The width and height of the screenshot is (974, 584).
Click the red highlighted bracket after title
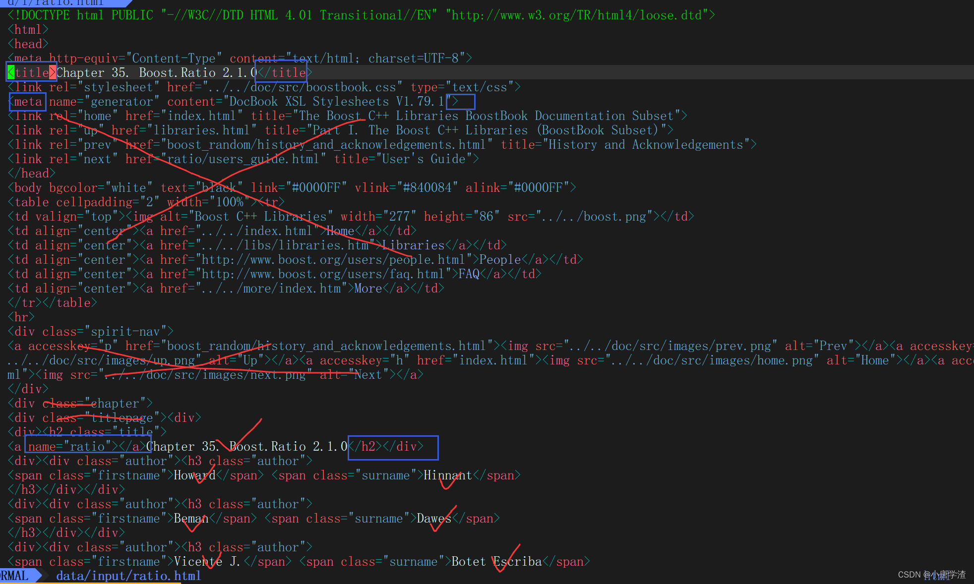tap(53, 72)
